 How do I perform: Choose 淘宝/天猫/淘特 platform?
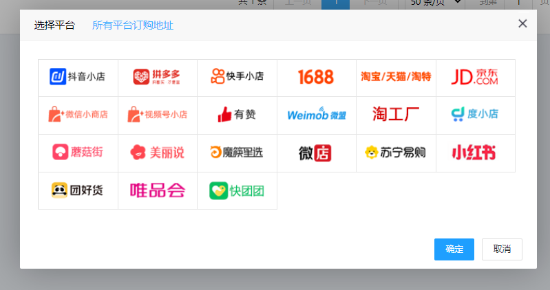(396, 77)
